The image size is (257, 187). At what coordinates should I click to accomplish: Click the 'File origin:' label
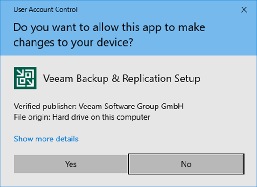pos(32,117)
